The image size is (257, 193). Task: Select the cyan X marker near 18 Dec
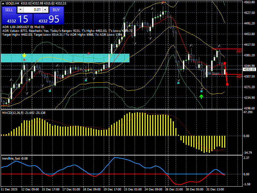tap(86, 80)
